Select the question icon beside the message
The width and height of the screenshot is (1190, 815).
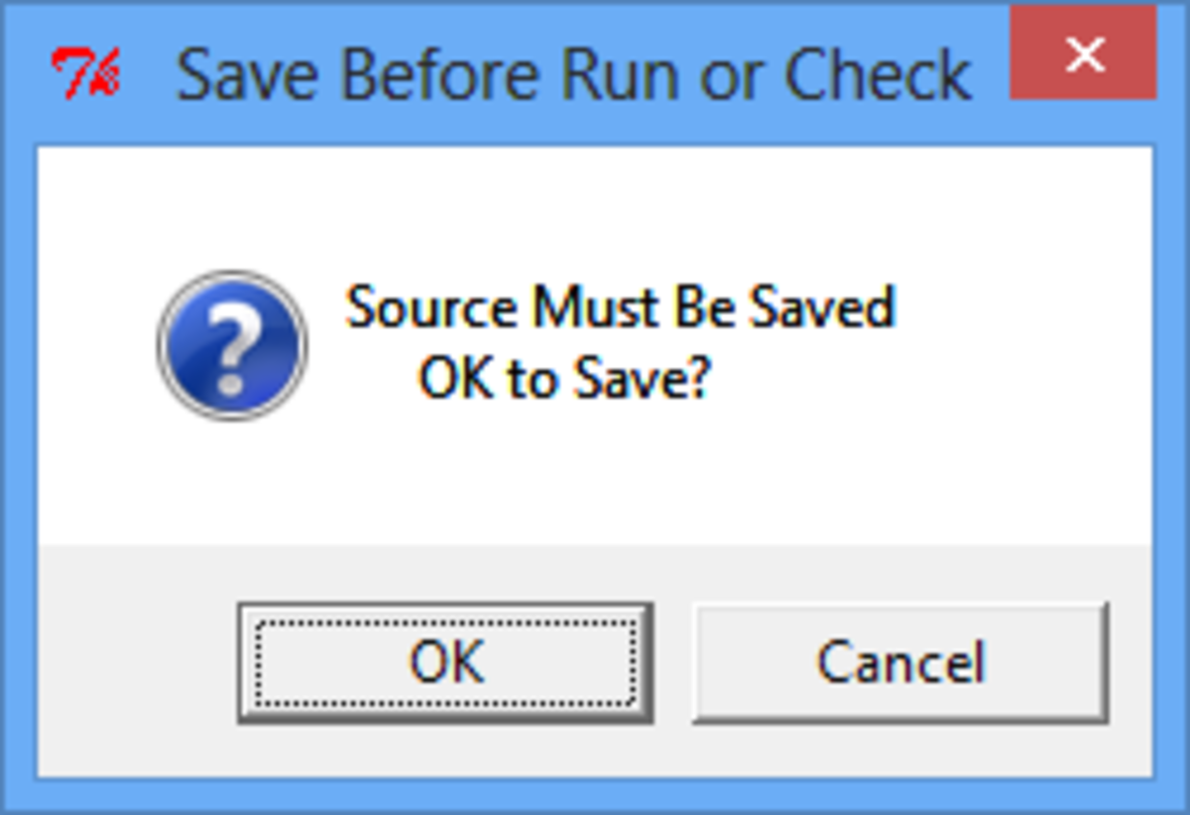pyautogui.click(x=232, y=344)
